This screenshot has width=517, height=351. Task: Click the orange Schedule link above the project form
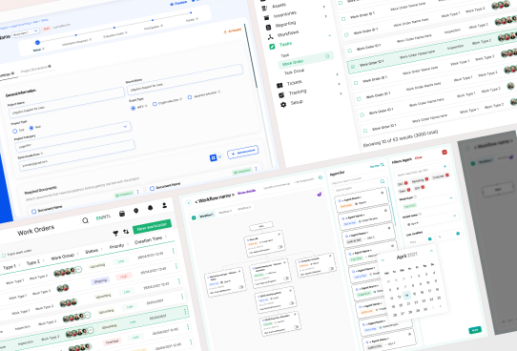[x=233, y=31]
